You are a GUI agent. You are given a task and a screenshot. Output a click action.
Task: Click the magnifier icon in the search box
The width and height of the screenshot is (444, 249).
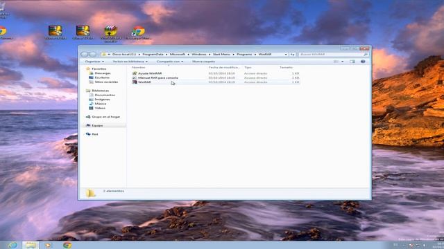(366, 55)
